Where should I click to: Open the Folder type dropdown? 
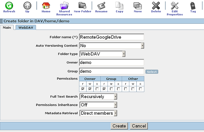tap(123, 54)
